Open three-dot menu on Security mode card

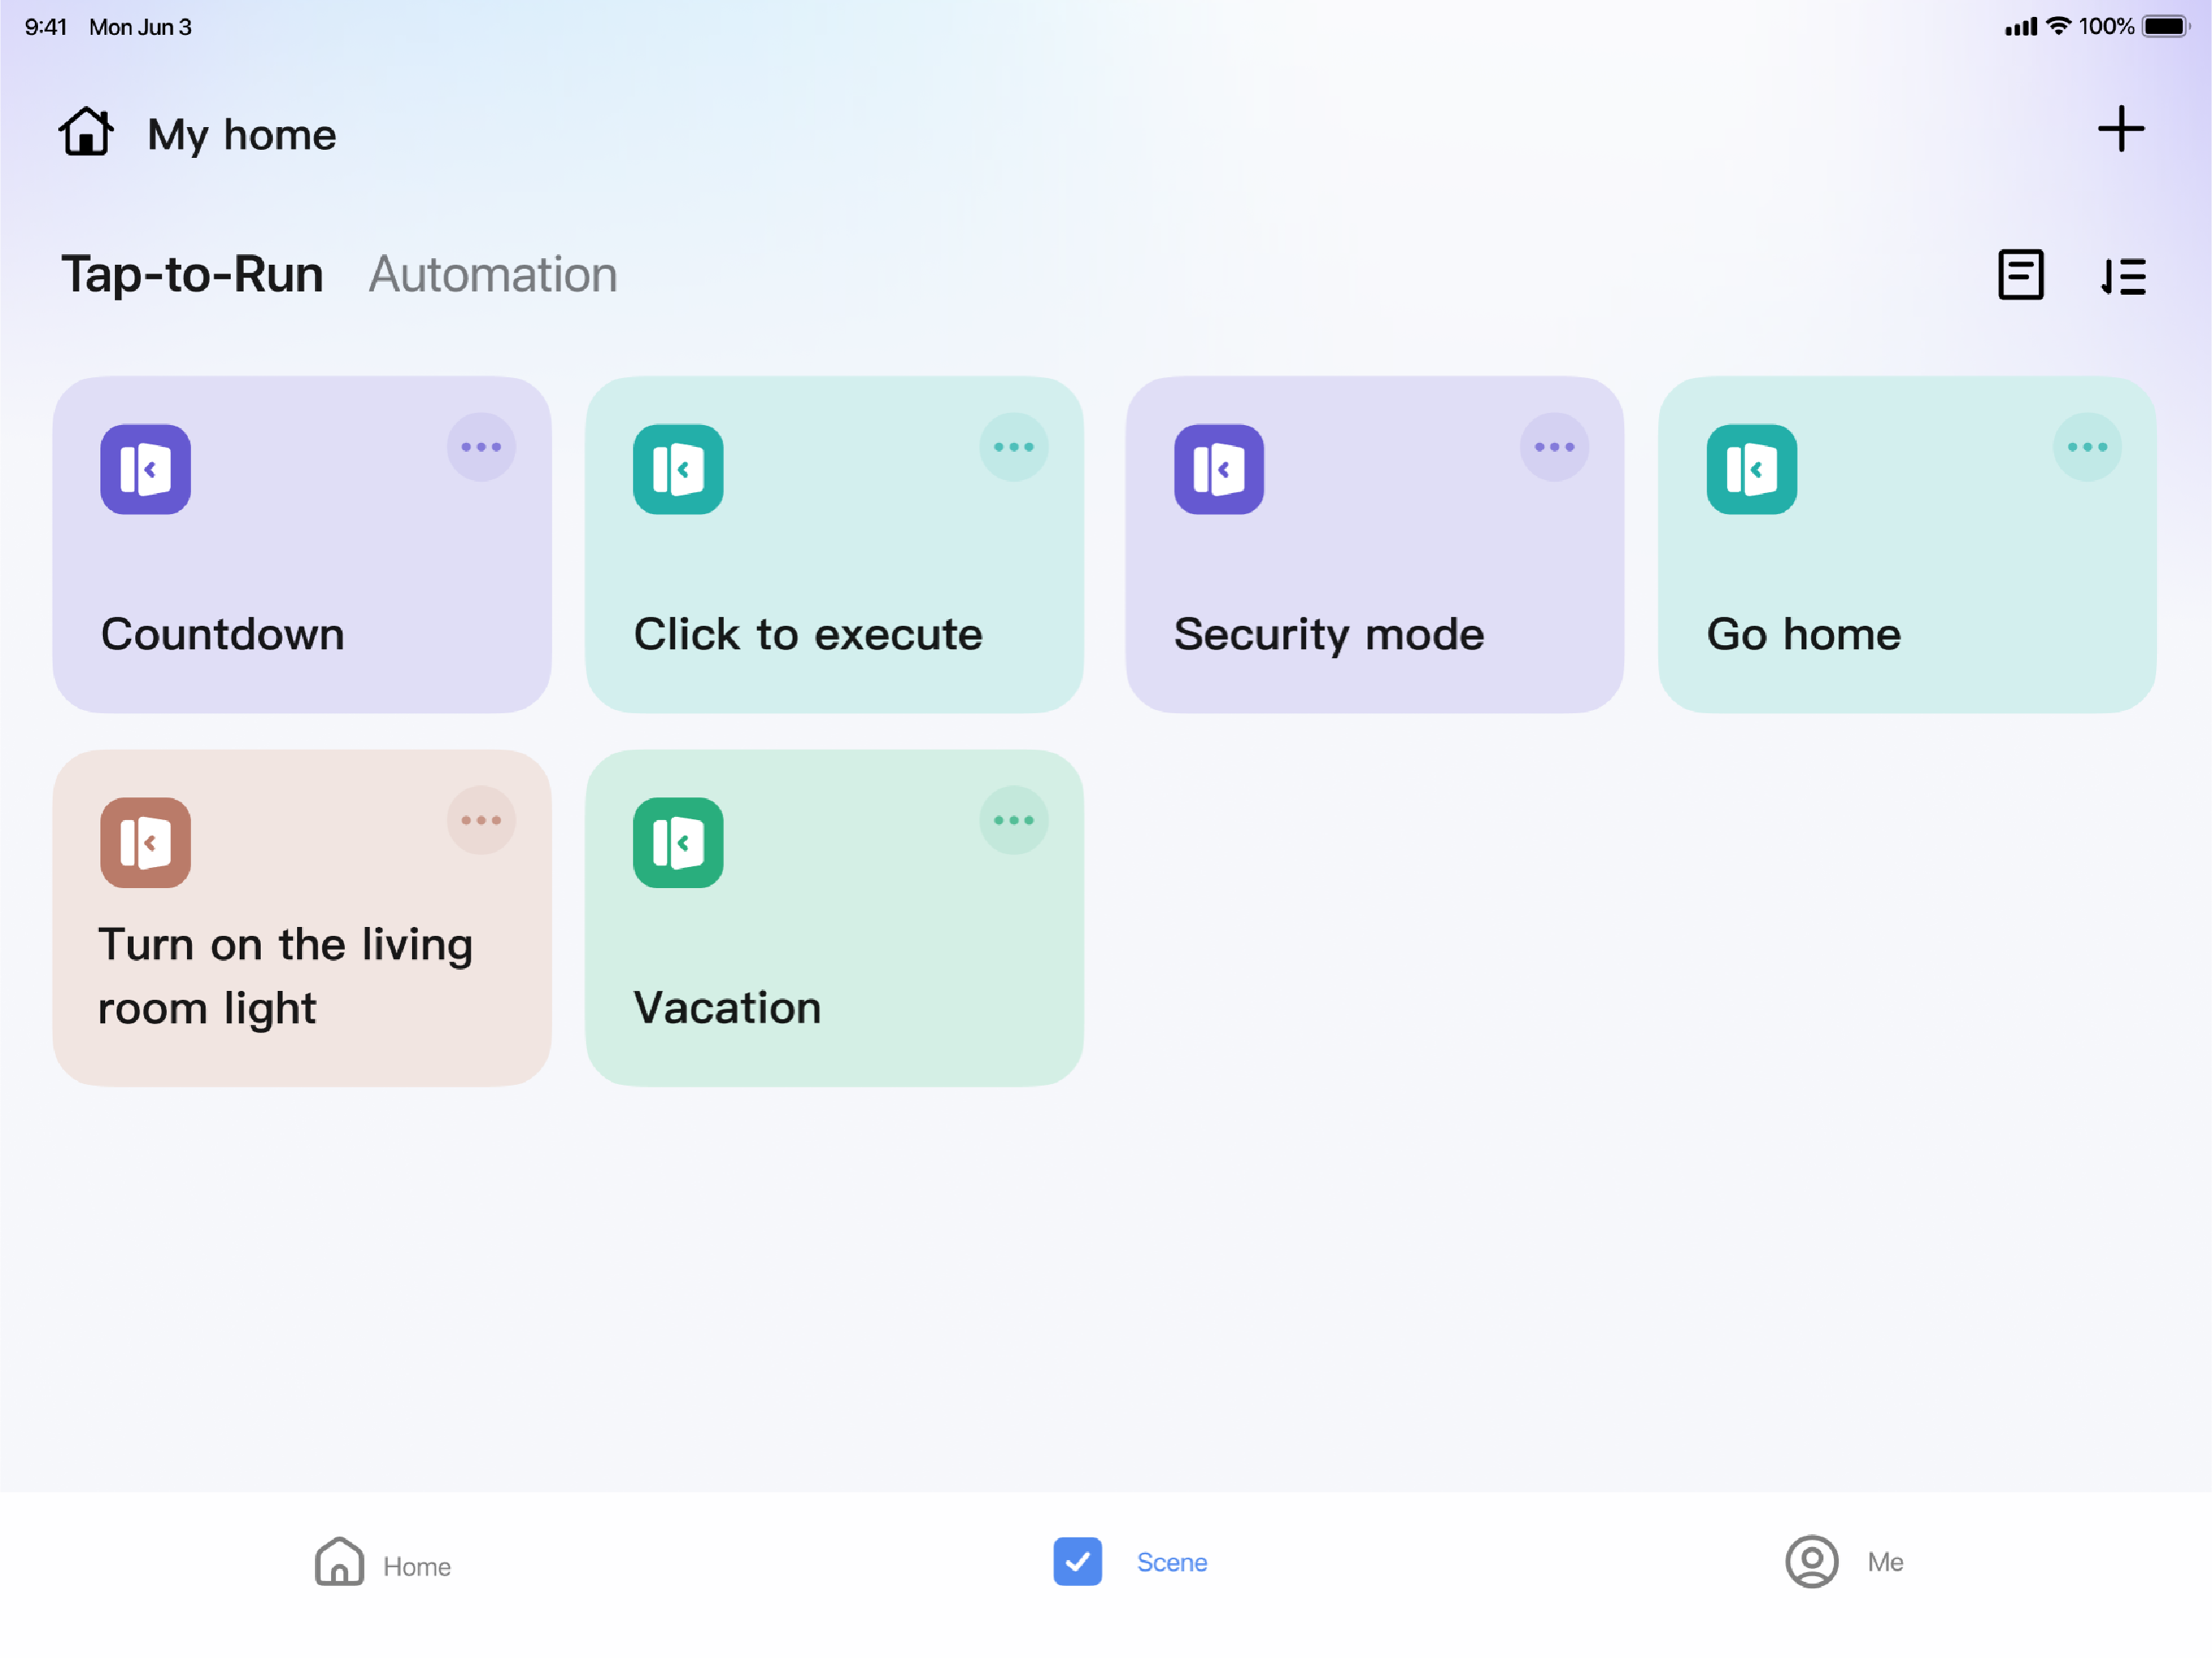(1554, 447)
